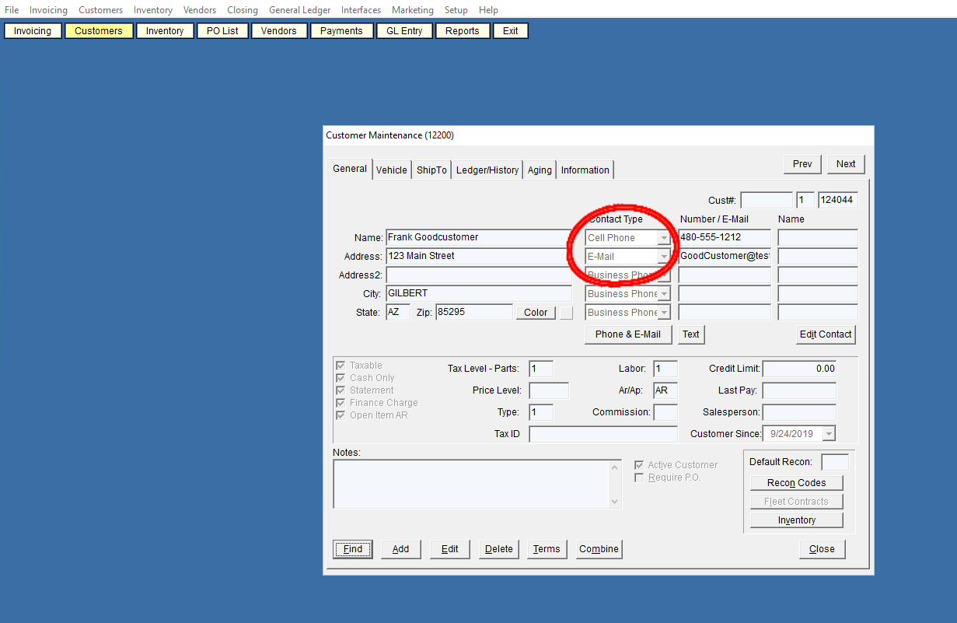Click the Phone & E-Mail button

(628, 334)
